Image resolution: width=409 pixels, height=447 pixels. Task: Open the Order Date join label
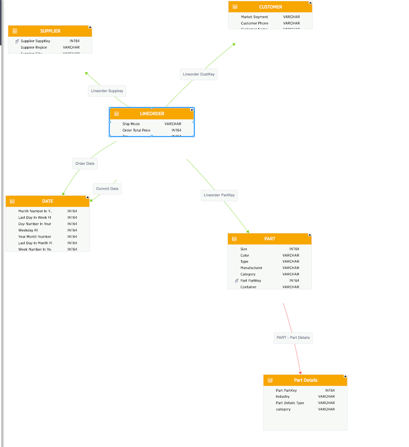85,164
